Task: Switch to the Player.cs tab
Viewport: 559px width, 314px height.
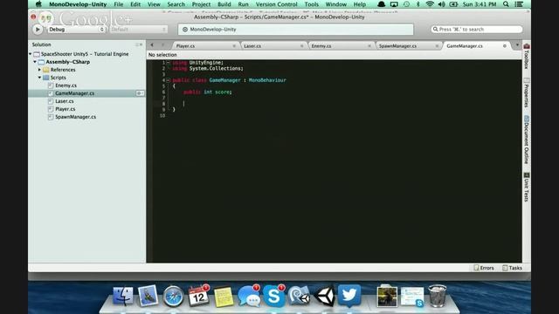Action: (185, 46)
